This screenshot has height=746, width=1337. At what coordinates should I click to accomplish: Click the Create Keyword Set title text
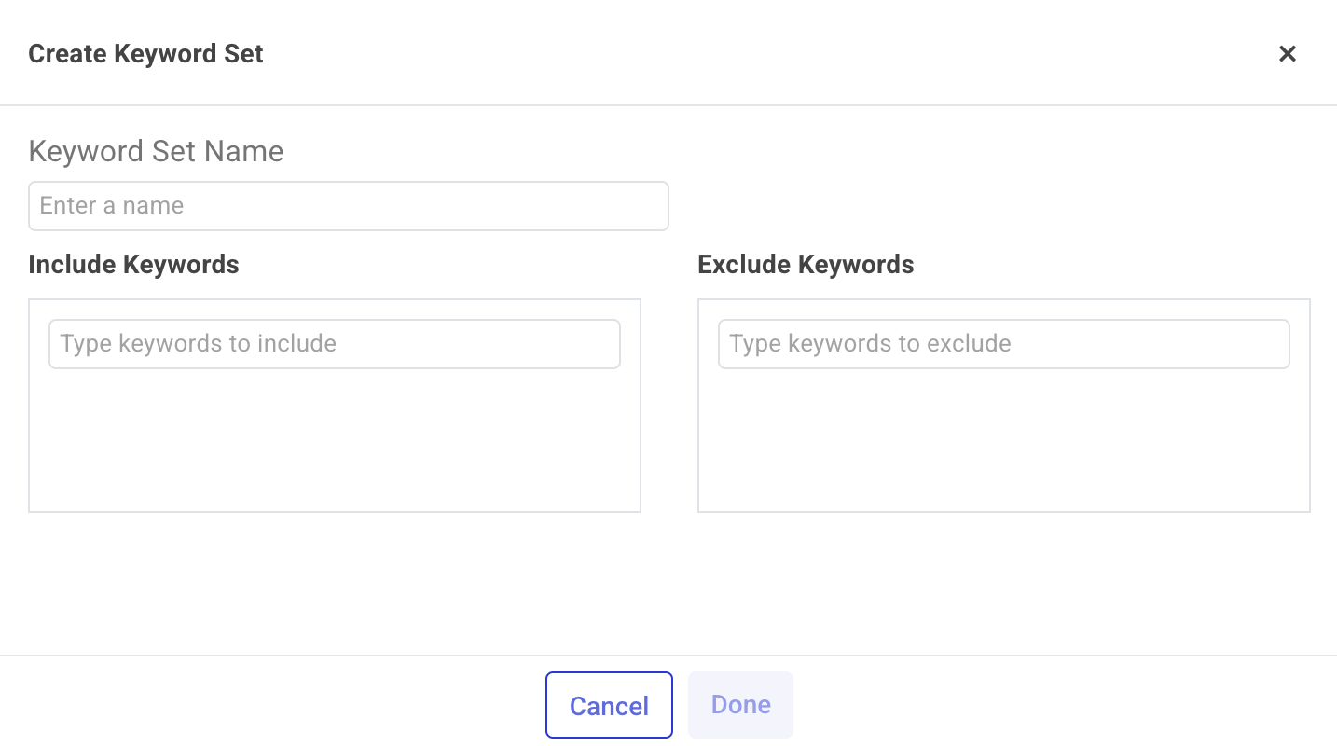[145, 54]
